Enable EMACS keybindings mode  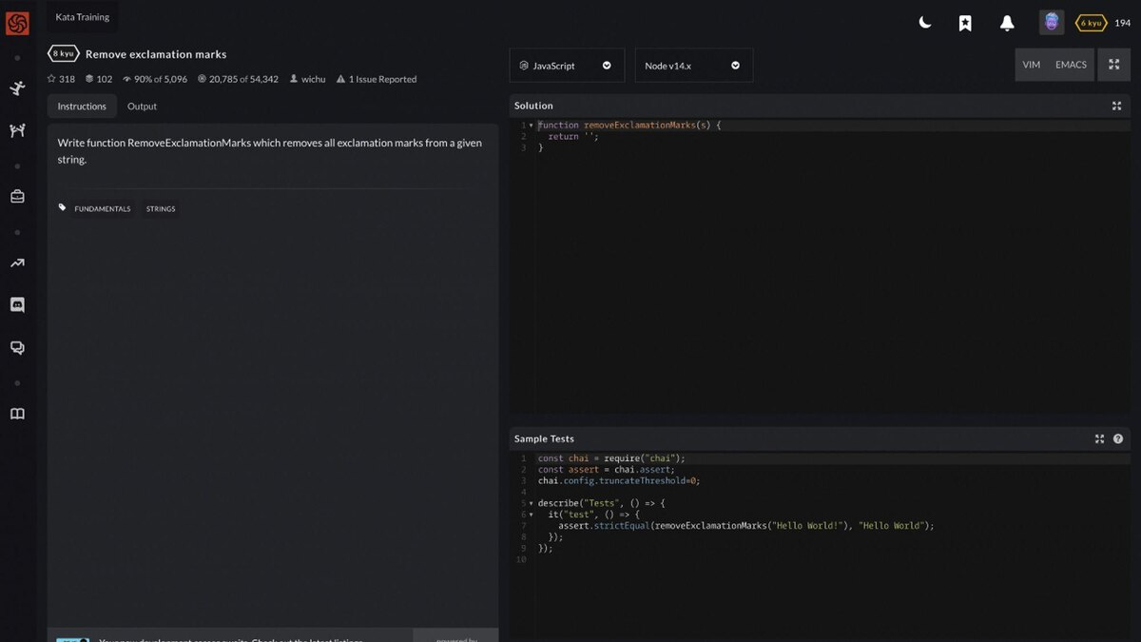tap(1071, 64)
